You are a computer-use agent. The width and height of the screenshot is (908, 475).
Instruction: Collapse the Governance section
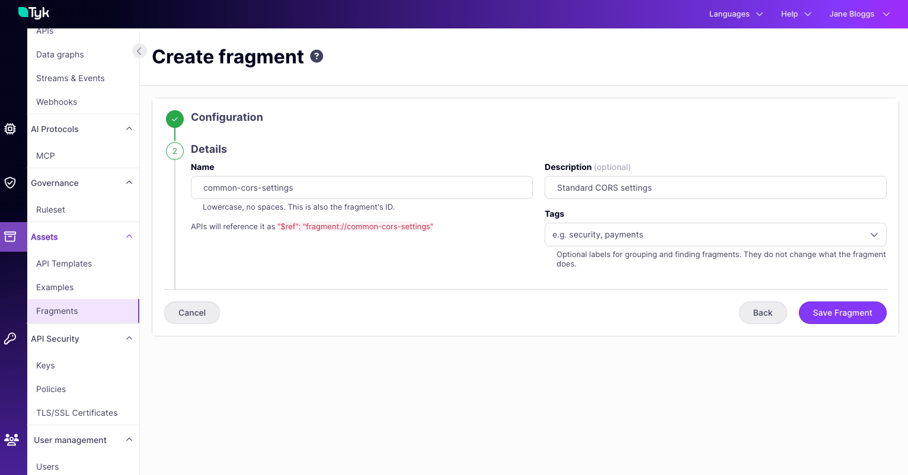[129, 183]
